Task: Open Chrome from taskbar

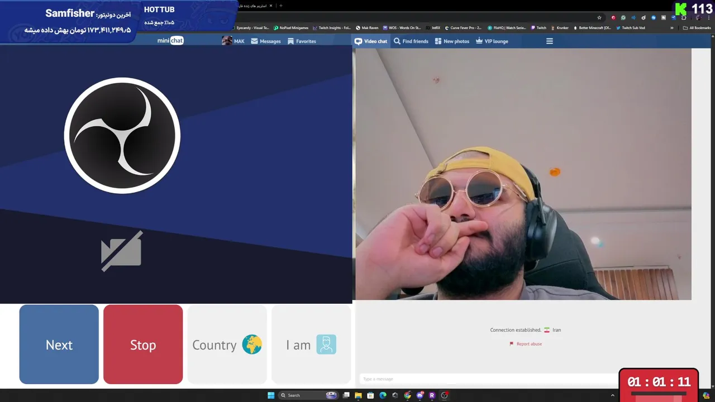Action: click(x=407, y=395)
